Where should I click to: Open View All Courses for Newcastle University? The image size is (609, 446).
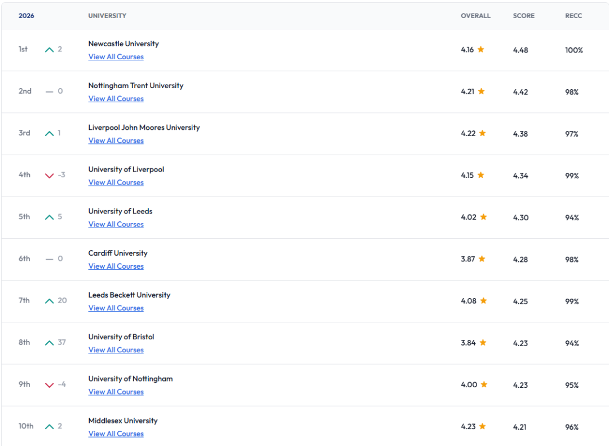[x=116, y=57]
